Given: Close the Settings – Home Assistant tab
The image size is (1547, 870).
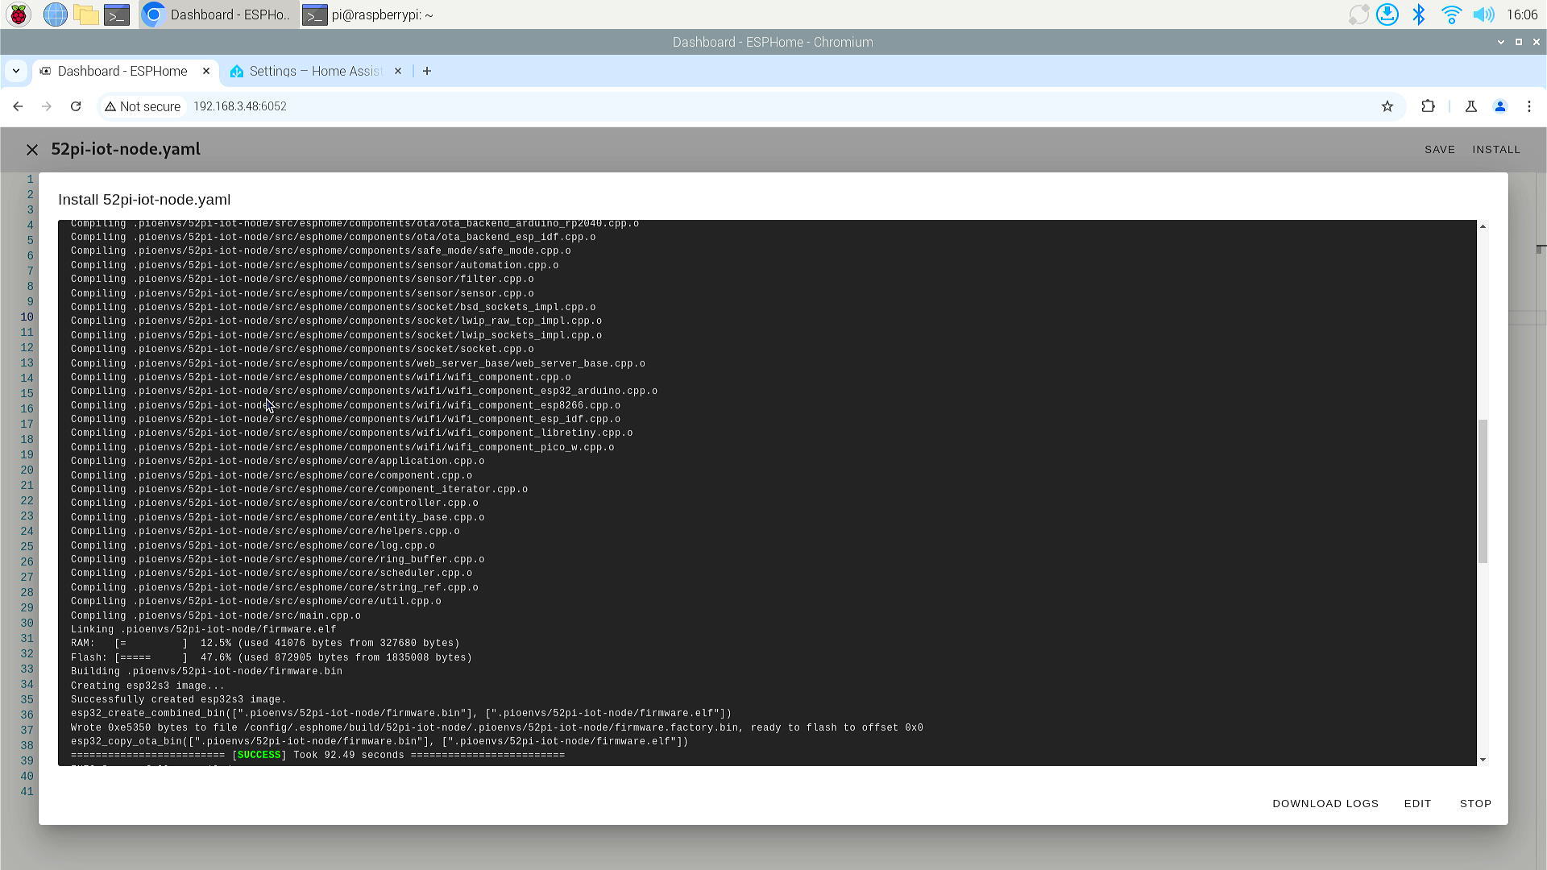Looking at the screenshot, I should (x=397, y=71).
